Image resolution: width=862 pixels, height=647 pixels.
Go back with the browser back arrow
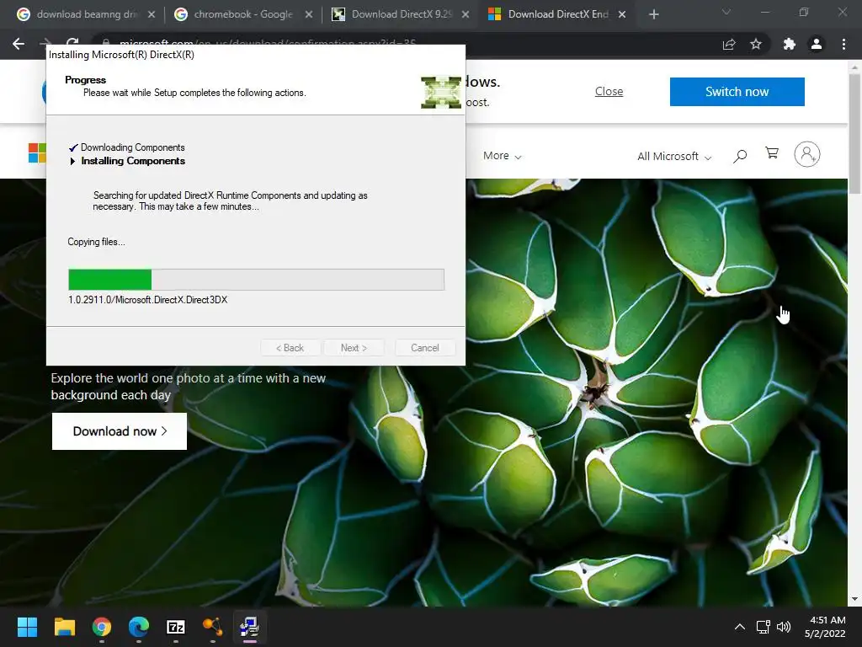click(x=19, y=44)
